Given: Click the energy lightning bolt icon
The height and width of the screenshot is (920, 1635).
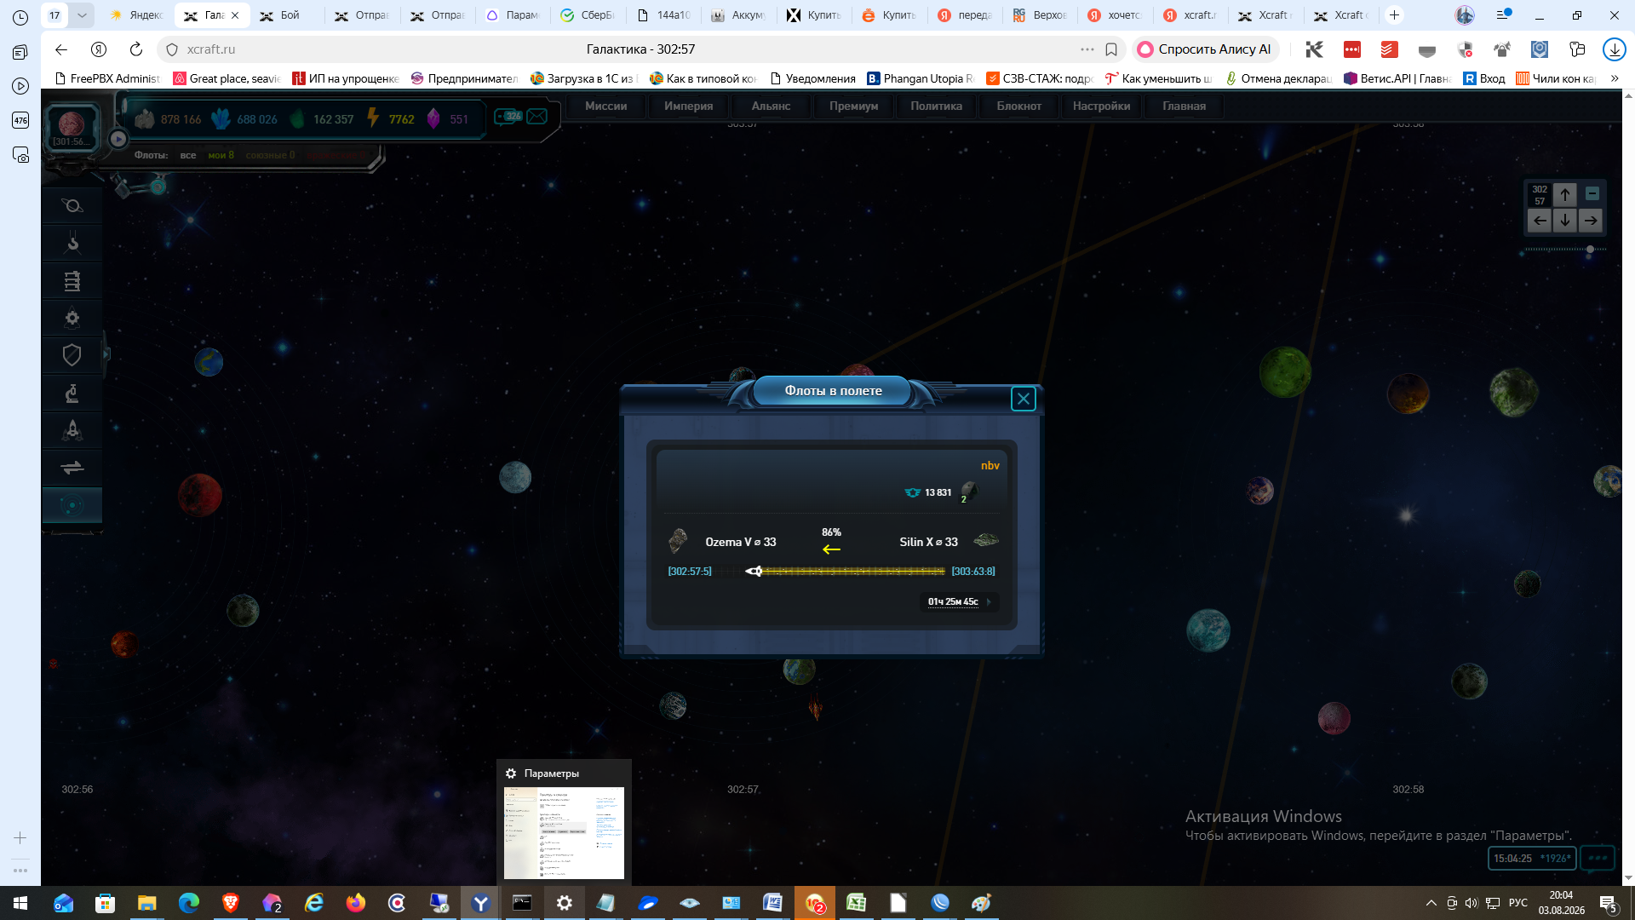Looking at the screenshot, I should tap(373, 118).
